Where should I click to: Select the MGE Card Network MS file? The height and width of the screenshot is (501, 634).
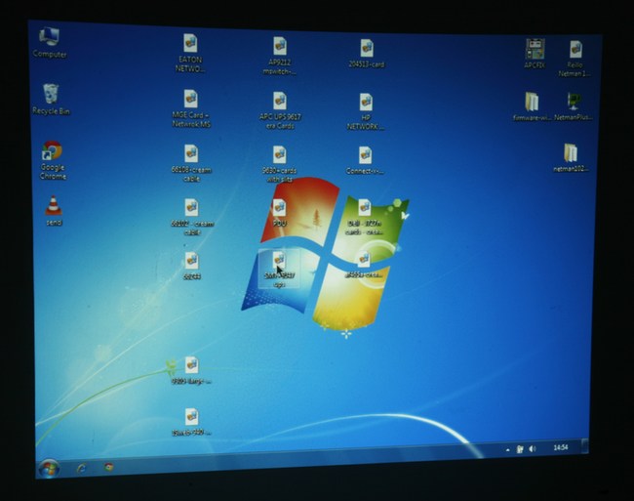(191, 100)
